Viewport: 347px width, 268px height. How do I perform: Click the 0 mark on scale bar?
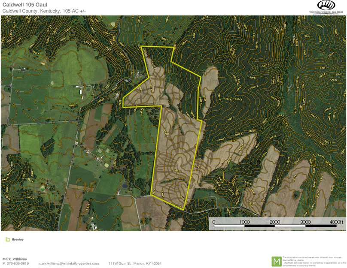(214, 222)
